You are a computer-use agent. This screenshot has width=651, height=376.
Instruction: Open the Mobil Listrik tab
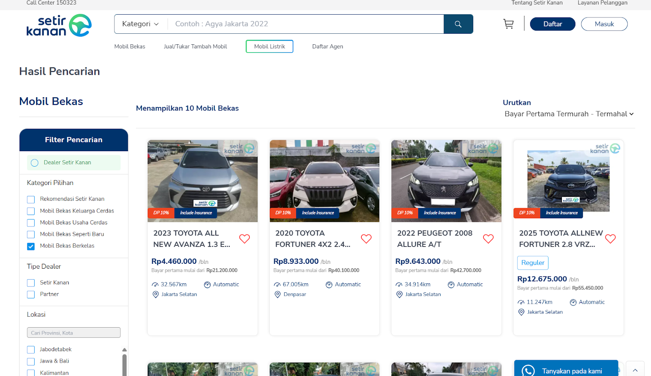point(269,46)
